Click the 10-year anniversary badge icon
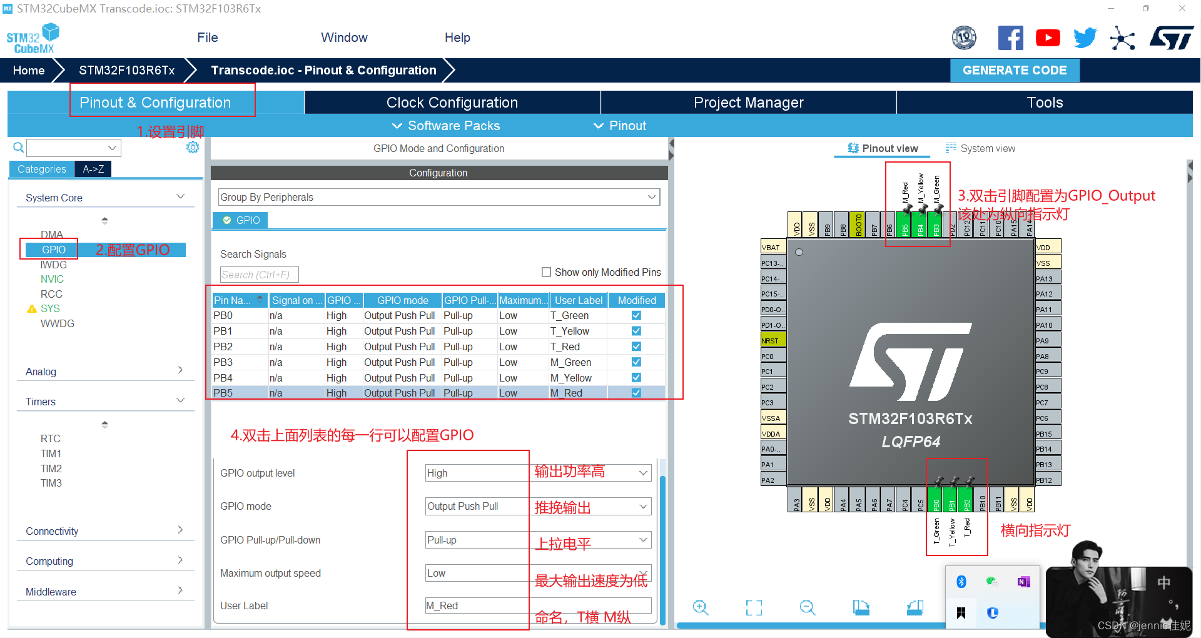 tap(964, 38)
